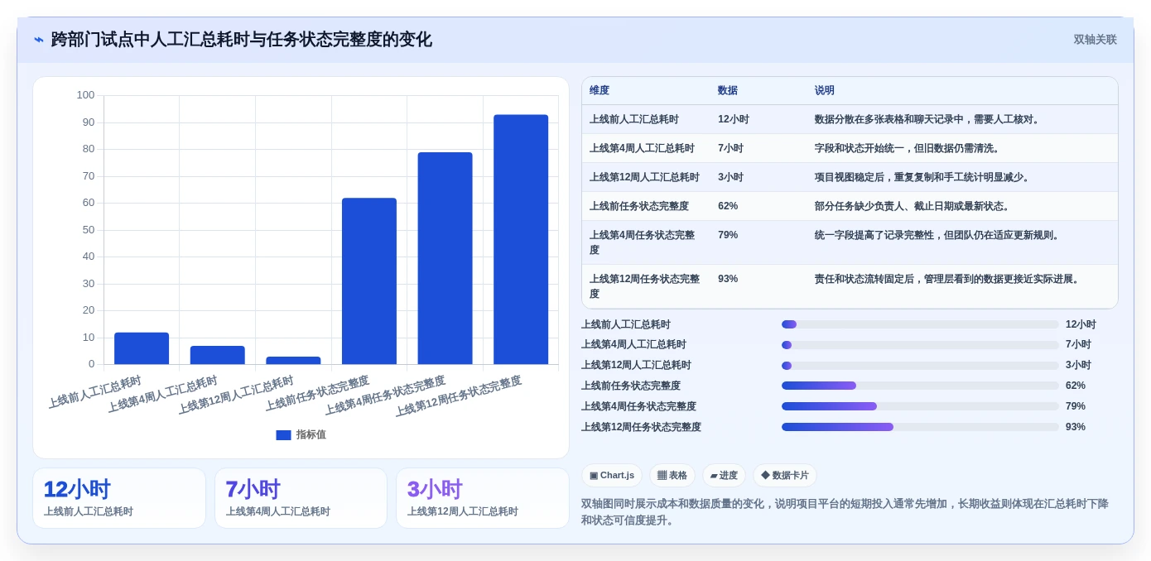
Task: Click the 93% label beside the progress list
Action: (1076, 427)
